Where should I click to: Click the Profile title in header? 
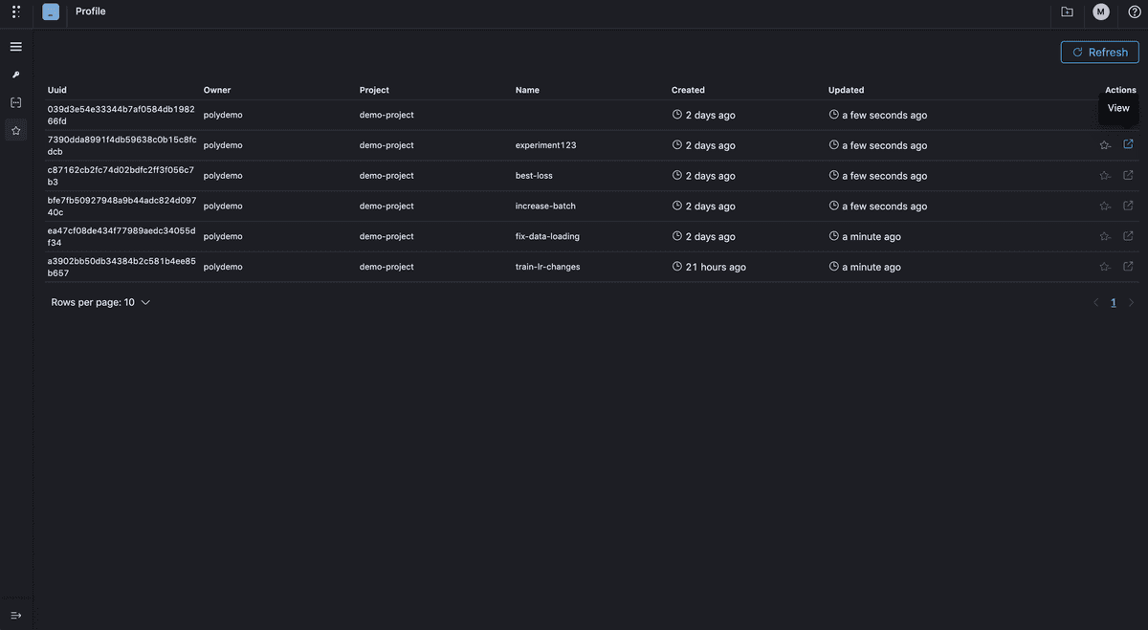click(x=91, y=11)
